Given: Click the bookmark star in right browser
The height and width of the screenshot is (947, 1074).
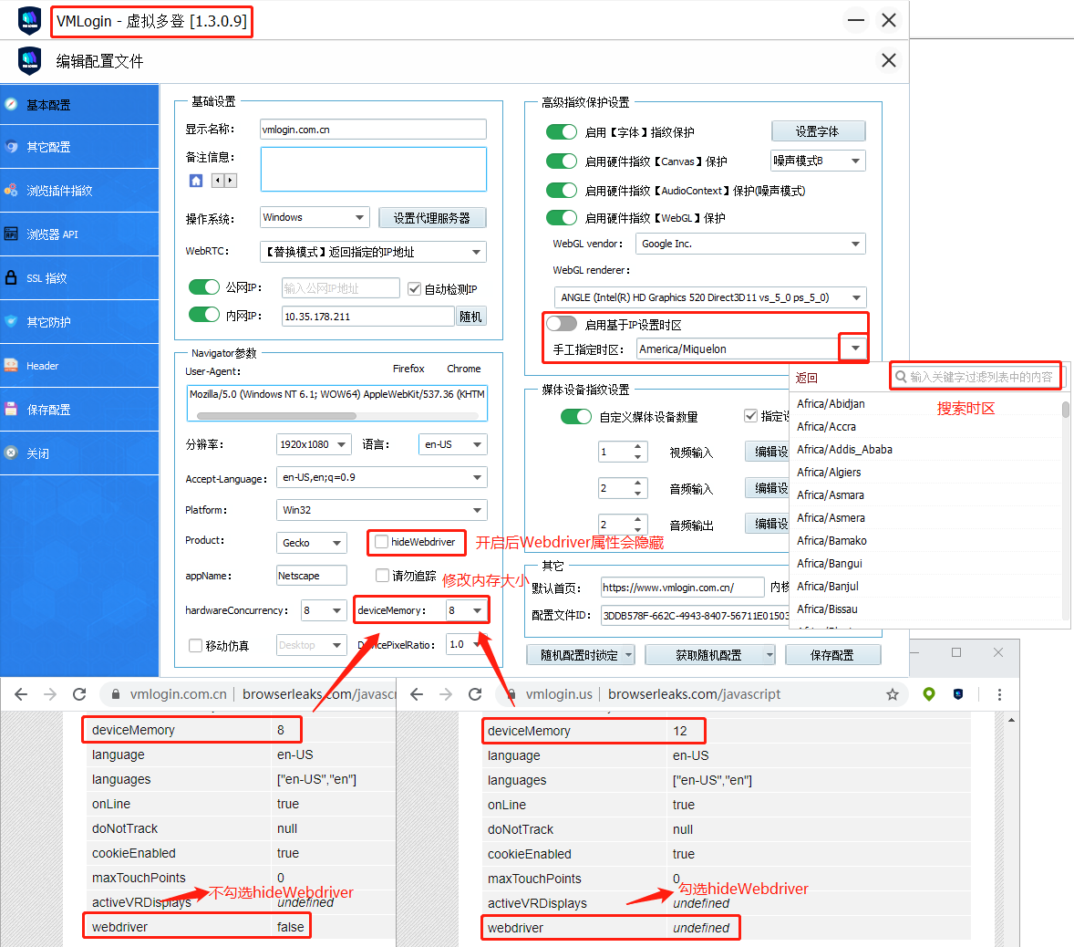Looking at the screenshot, I should tap(892, 694).
